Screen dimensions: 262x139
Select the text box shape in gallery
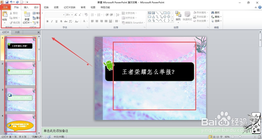150,13
